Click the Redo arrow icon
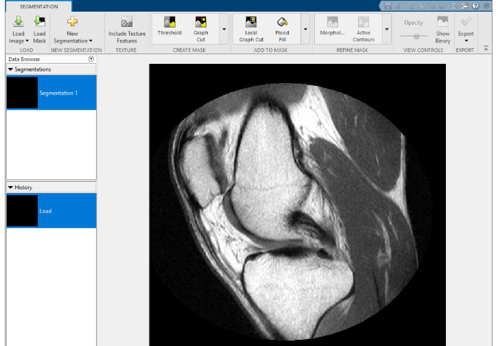 pos(442,5)
